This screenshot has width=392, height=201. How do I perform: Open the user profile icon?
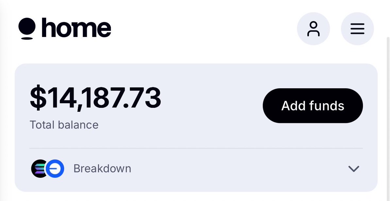click(x=313, y=29)
